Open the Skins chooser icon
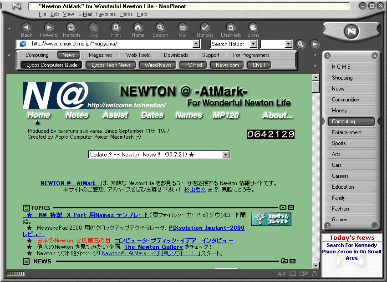 [x=253, y=27]
